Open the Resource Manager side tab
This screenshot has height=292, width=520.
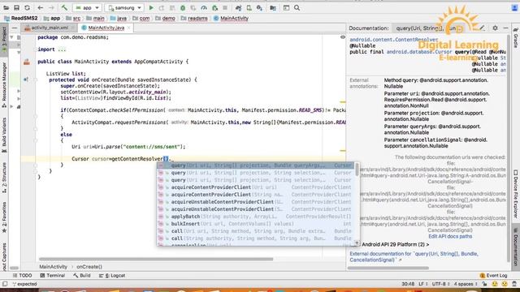(4, 85)
